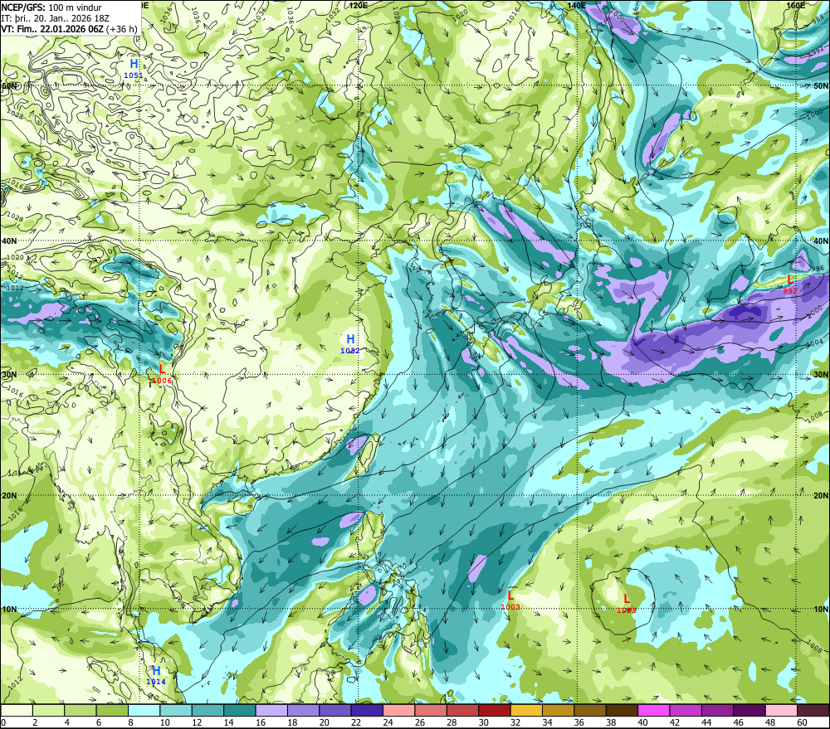
Task: Click the 120E longitude label
Action: point(359,5)
